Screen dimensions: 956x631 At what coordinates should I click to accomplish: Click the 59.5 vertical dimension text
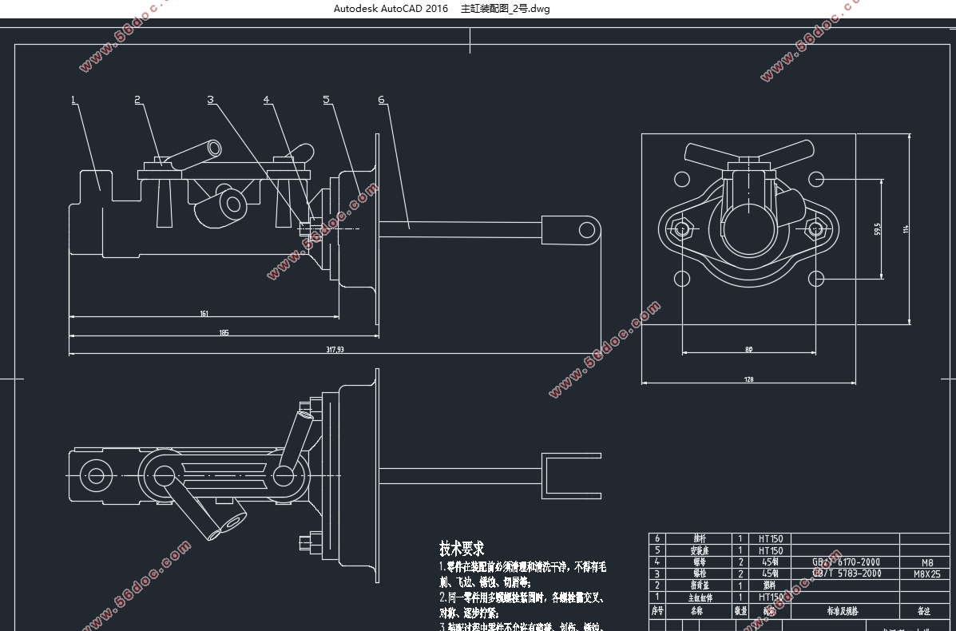pos(877,229)
